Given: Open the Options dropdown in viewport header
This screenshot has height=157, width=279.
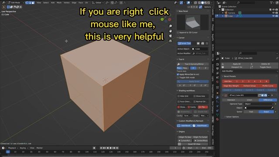Looking at the screenshot, I should [x=208, y=7].
